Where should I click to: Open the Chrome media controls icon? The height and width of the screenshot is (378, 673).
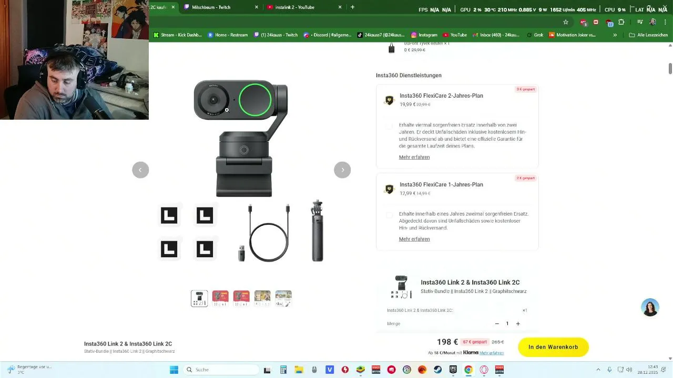point(640,22)
